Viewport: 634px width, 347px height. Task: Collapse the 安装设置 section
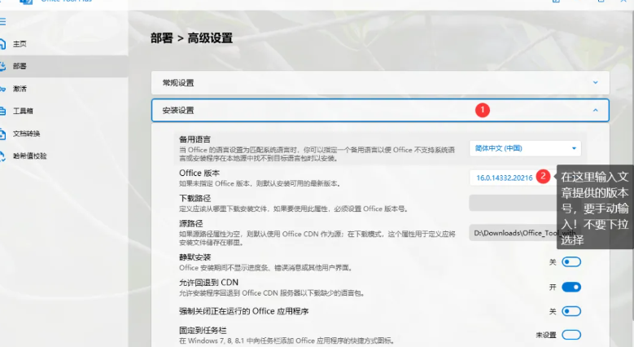click(380, 110)
